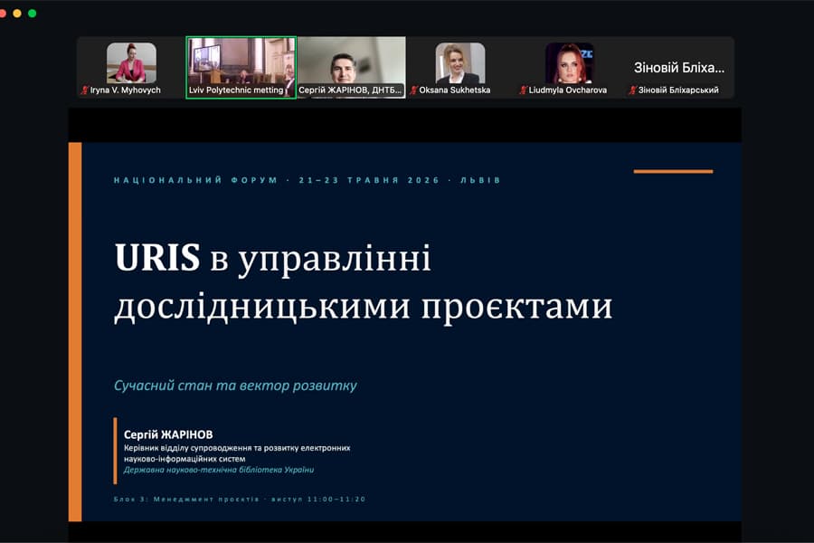Click 'науково-інформаційних систем' line on slide
The height and width of the screenshot is (543, 814).
click(185, 459)
